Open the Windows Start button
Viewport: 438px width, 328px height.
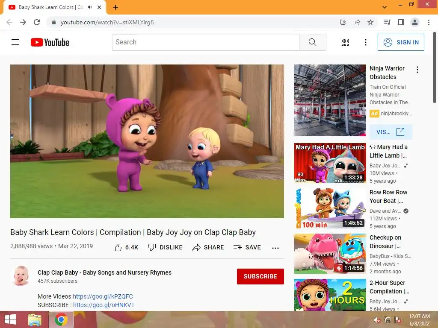(x=10, y=319)
